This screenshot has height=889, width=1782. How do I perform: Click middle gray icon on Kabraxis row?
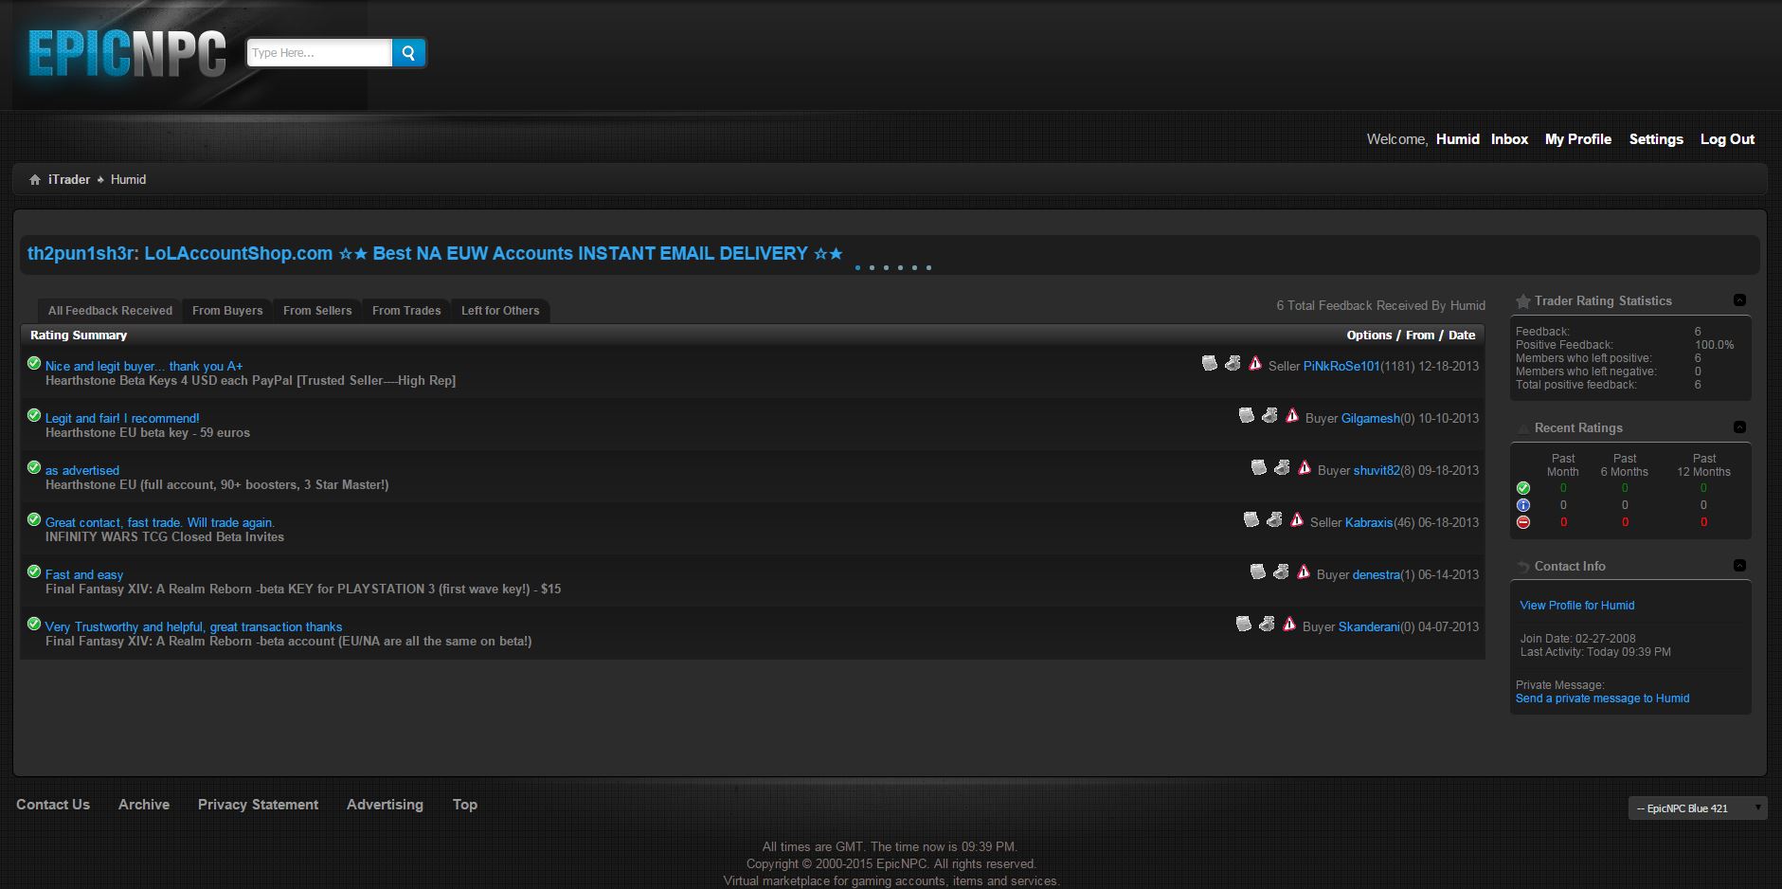pyautogui.click(x=1274, y=519)
